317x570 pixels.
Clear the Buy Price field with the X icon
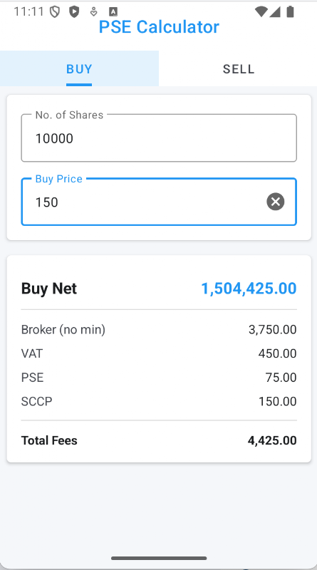(x=276, y=202)
